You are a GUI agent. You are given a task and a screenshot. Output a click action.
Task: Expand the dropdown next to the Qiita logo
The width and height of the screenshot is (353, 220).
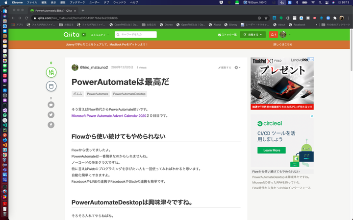click(x=84, y=35)
